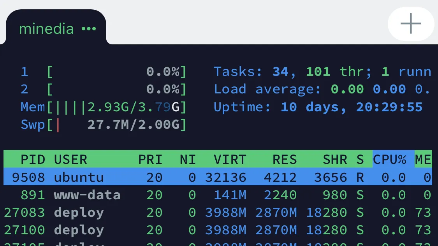Click the Swp usage meter bar
438x246 pixels.
click(117, 125)
